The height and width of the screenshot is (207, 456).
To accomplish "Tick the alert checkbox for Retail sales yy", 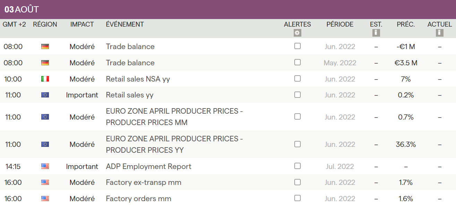I will [297, 95].
